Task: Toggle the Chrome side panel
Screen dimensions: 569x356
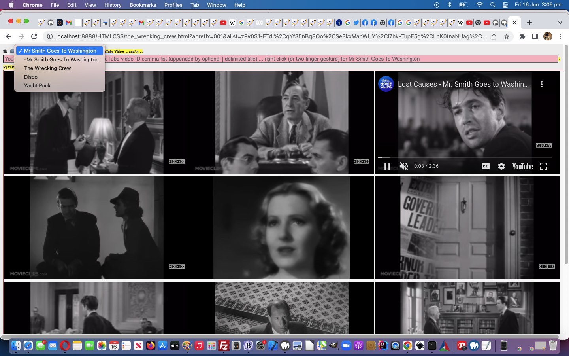Action: [x=535, y=36]
